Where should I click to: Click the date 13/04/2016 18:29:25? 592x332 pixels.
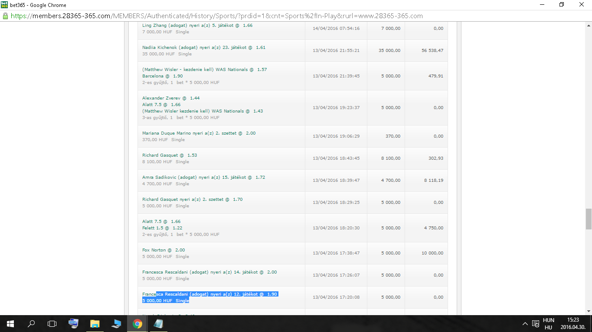(x=336, y=203)
